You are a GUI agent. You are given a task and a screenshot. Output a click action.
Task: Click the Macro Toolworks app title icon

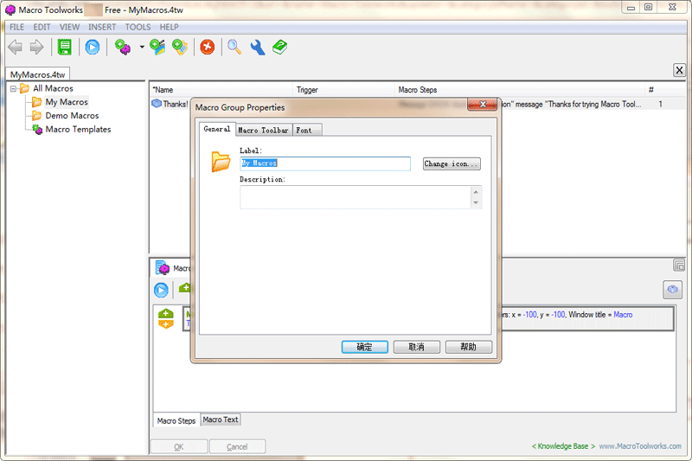point(10,10)
